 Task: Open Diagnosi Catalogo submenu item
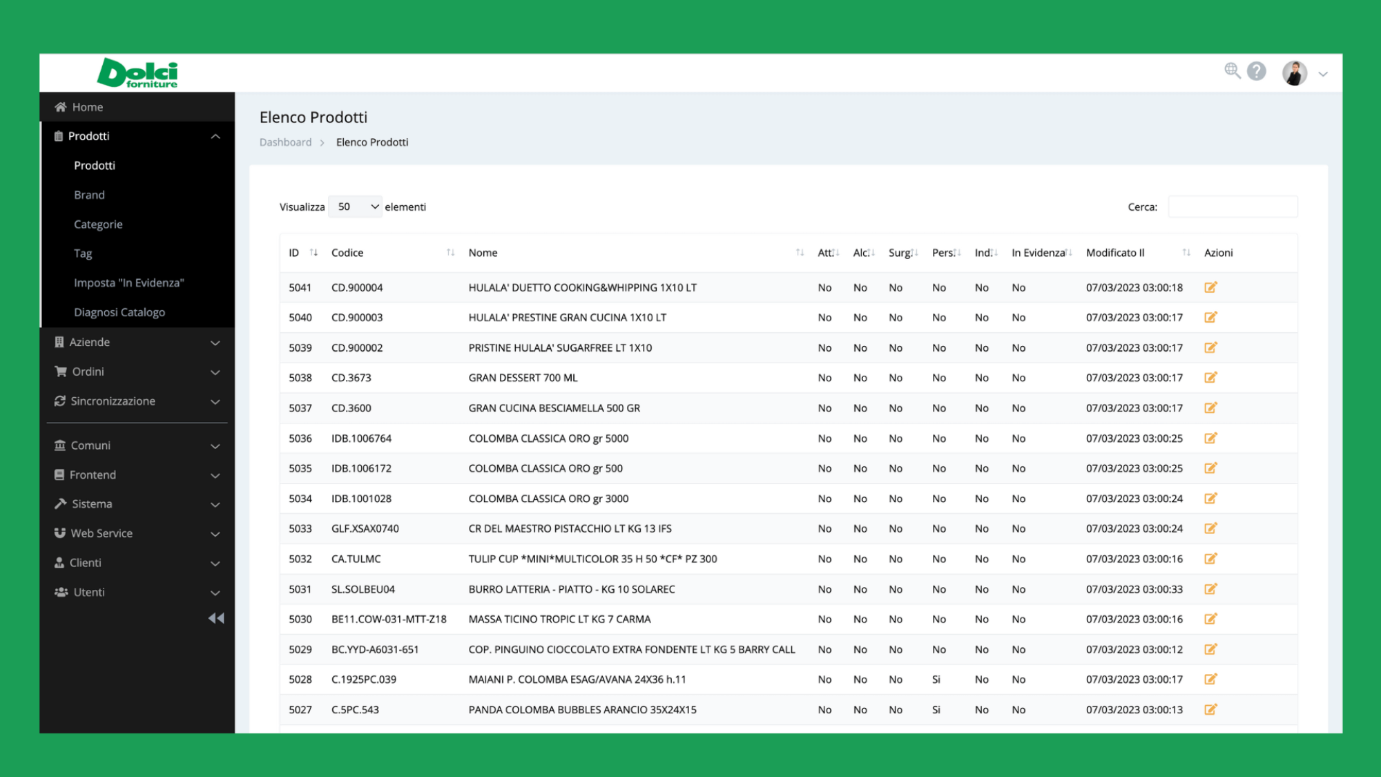(119, 312)
